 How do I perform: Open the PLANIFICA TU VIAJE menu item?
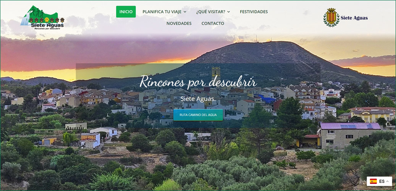pos(162,11)
